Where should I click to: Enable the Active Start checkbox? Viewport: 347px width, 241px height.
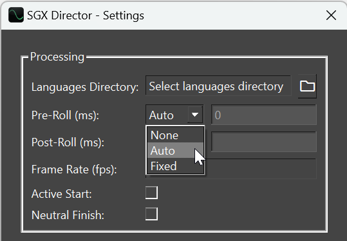151,193
